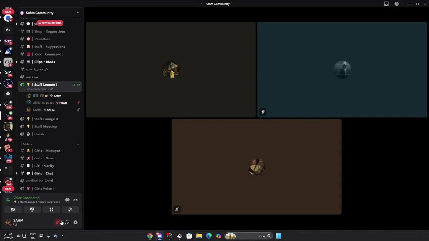Open Google Chrome from taskbar
429x241 pixels.
pyautogui.click(x=150, y=236)
